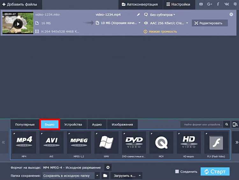
Task: Switch to the Аудио tab
Action: [97, 125]
